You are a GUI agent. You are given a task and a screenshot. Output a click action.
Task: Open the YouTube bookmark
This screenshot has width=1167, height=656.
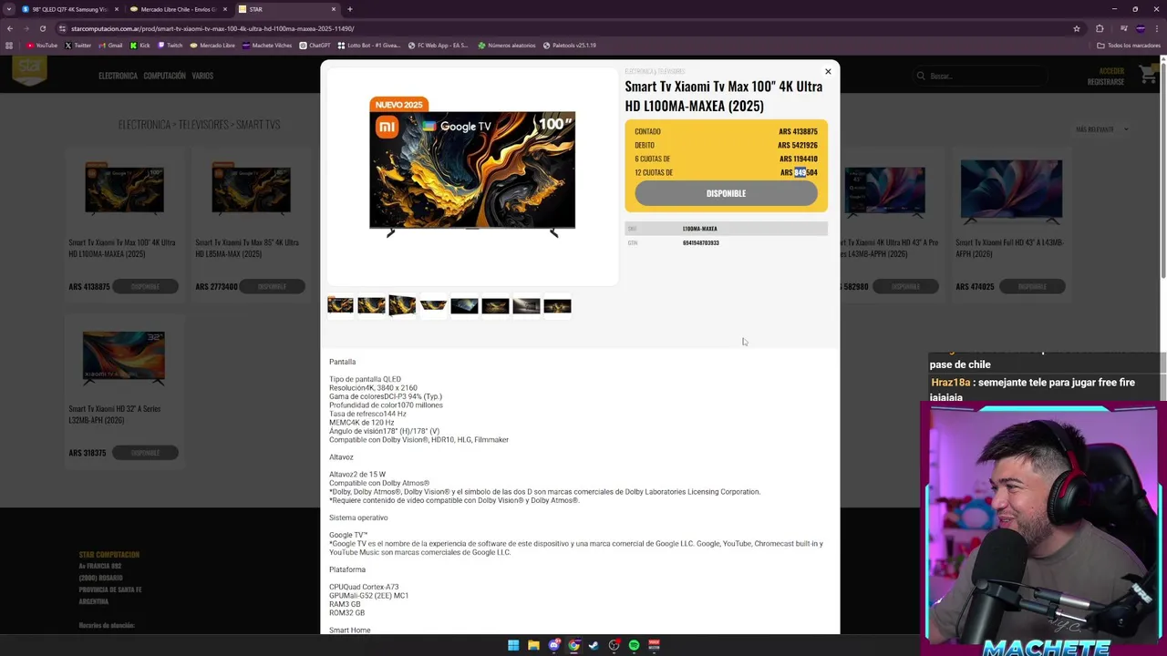coord(42,45)
